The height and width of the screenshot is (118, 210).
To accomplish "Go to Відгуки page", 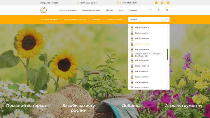I will [109, 10].
